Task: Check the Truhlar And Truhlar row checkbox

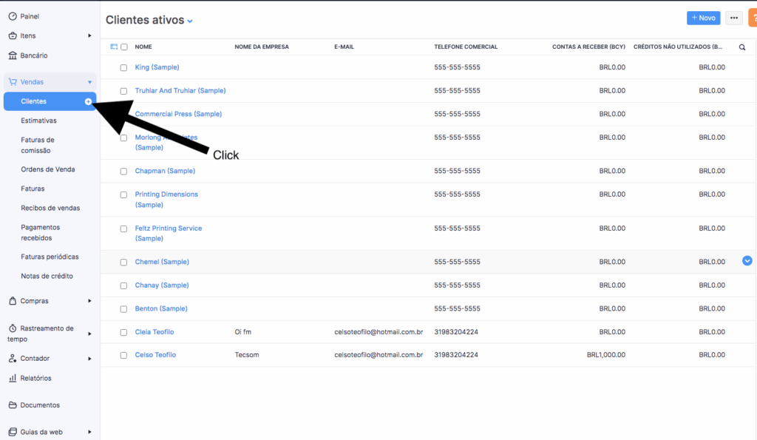Action: 123,91
